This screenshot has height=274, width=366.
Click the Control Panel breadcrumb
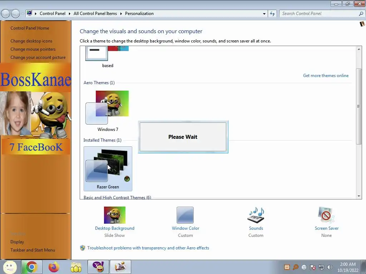53,14
